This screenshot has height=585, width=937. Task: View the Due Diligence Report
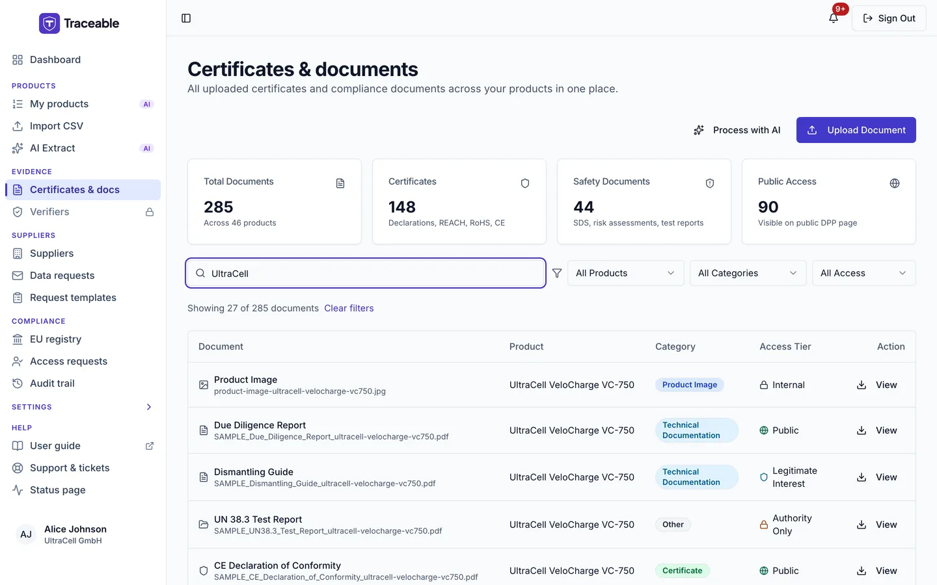tap(886, 430)
